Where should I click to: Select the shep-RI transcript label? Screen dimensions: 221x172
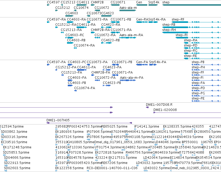(x=182, y=35)
